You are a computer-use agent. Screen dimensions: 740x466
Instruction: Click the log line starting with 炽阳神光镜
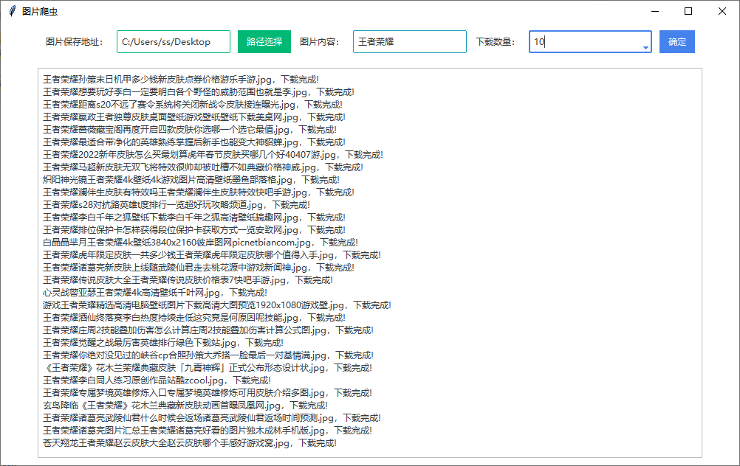(191, 179)
